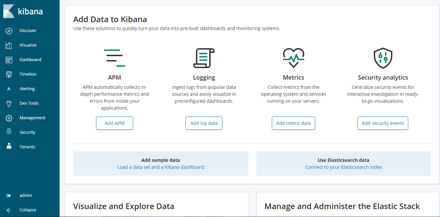Viewport: 440px width, 217px height.
Task: Click the "Add sample data" title
Action: pyautogui.click(x=161, y=160)
